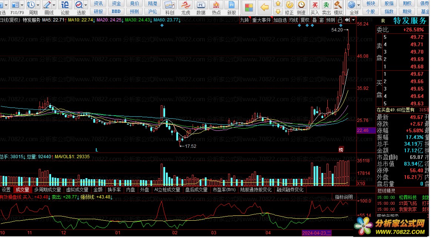Select the 画线 pencil drawing tool
The height and width of the screenshot is (238, 431).
coord(47,5)
